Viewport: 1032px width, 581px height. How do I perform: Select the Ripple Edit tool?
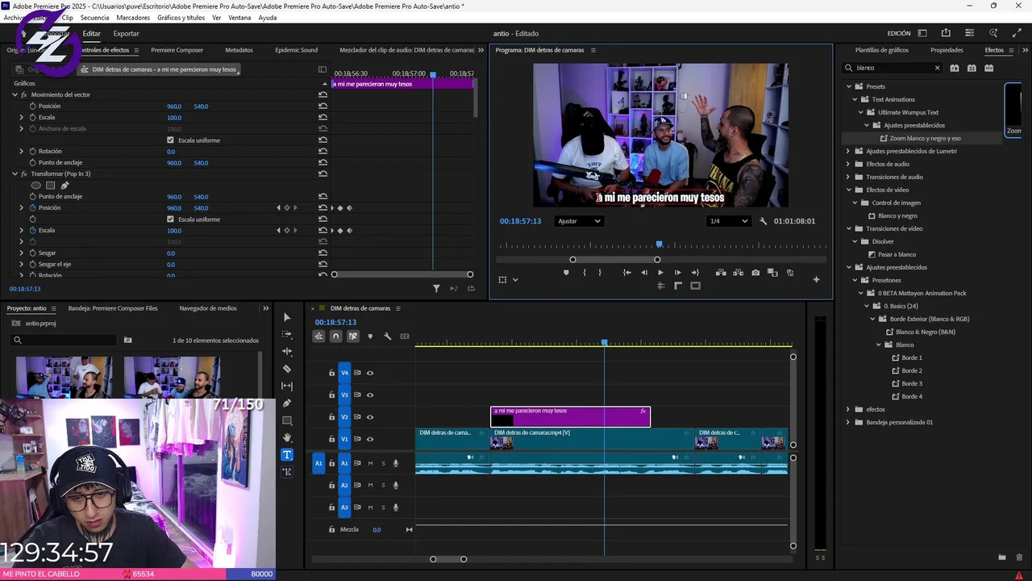pyautogui.click(x=287, y=352)
